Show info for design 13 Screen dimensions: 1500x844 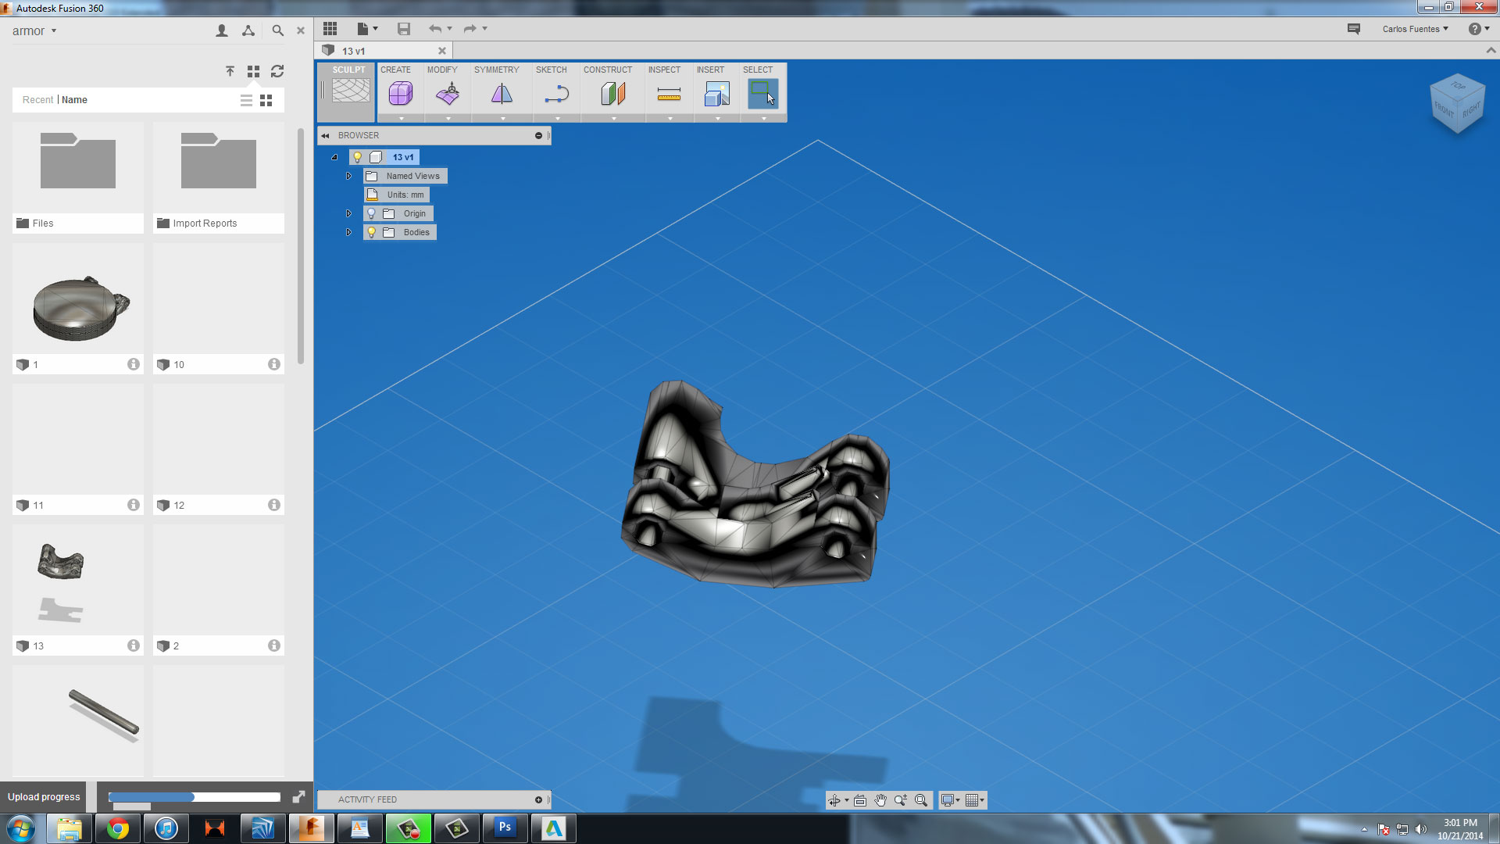(x=134, y=646)
